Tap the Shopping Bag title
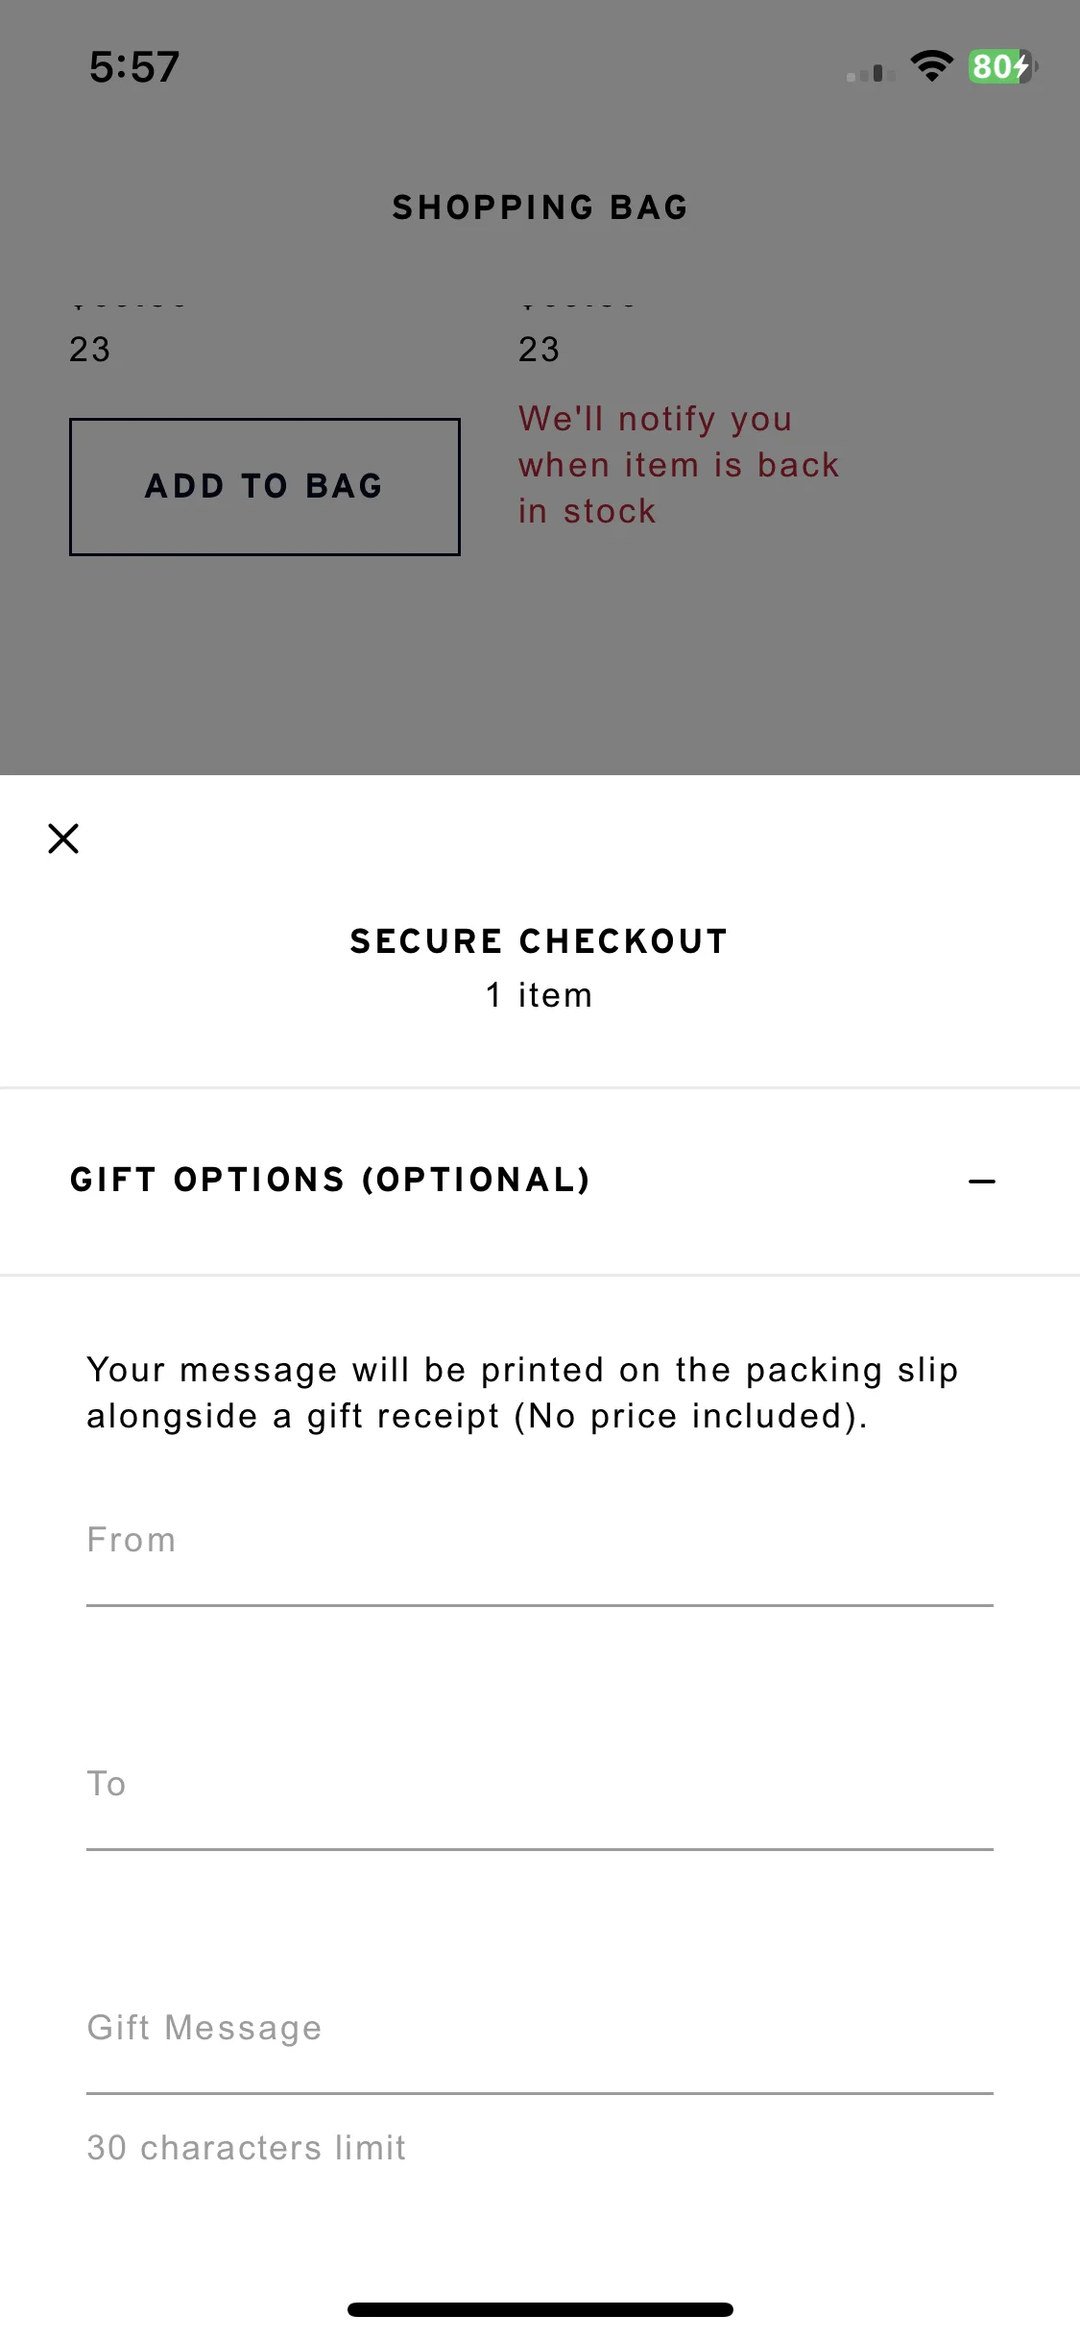The height and width of the screenshot is (2340, 1080). 540,207
